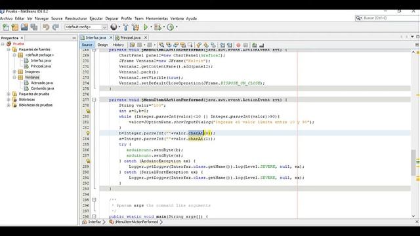Open the default config dropdown

(x=104, y=27)
